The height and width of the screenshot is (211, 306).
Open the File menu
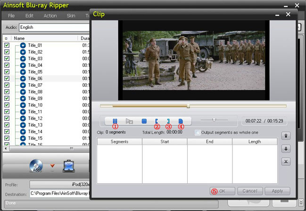coord(11,16)
